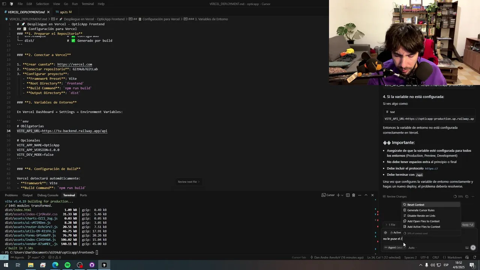
Task: Open the tu-backend.railway.app/api link in editor
Action: (74, 131)
